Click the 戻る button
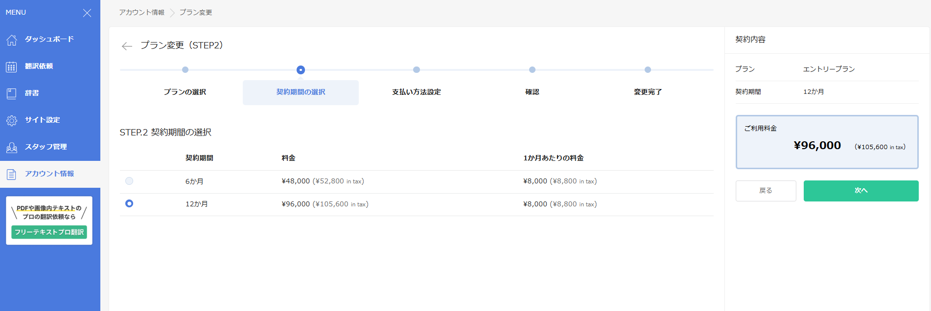Screen dimensions: 931x311 766,191
